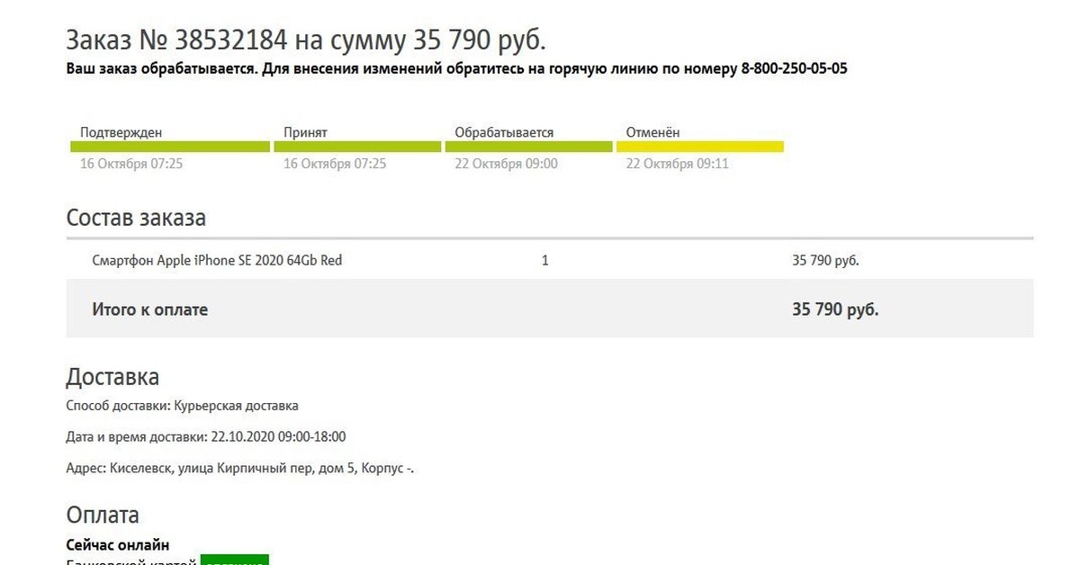1080x565 pixels.
Task: Click the yellow bar under Отменён
Action: (699, 147)
